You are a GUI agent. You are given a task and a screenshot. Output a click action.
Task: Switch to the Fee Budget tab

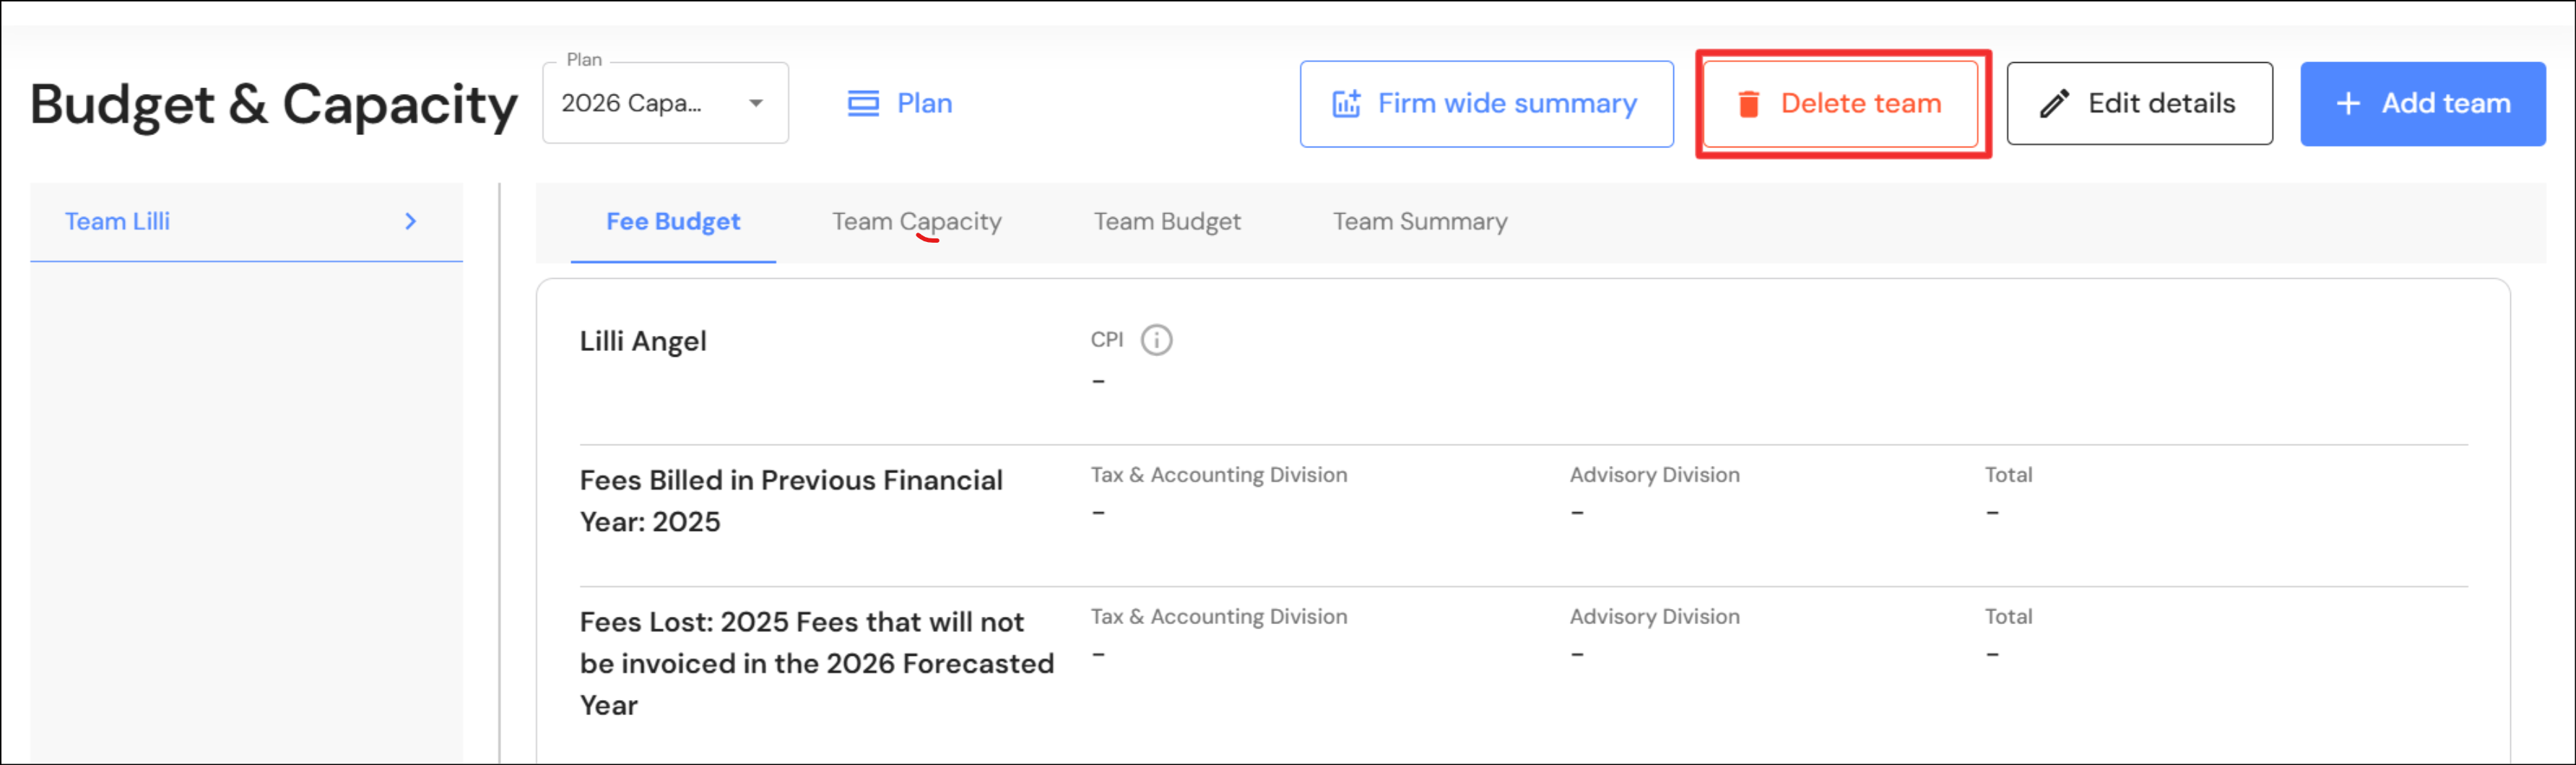pyautogui.click(x=673, y=222)
